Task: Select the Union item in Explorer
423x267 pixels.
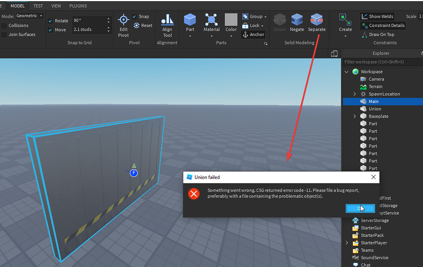Action: pos(375,109)
